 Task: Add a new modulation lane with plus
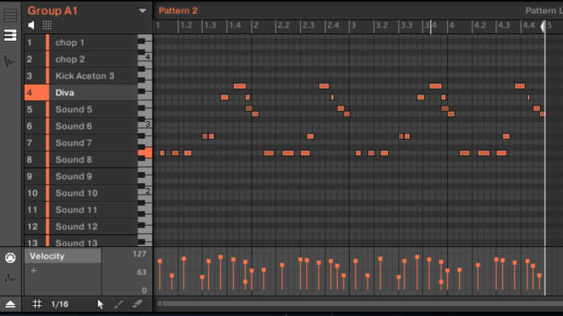click(33, 271)
